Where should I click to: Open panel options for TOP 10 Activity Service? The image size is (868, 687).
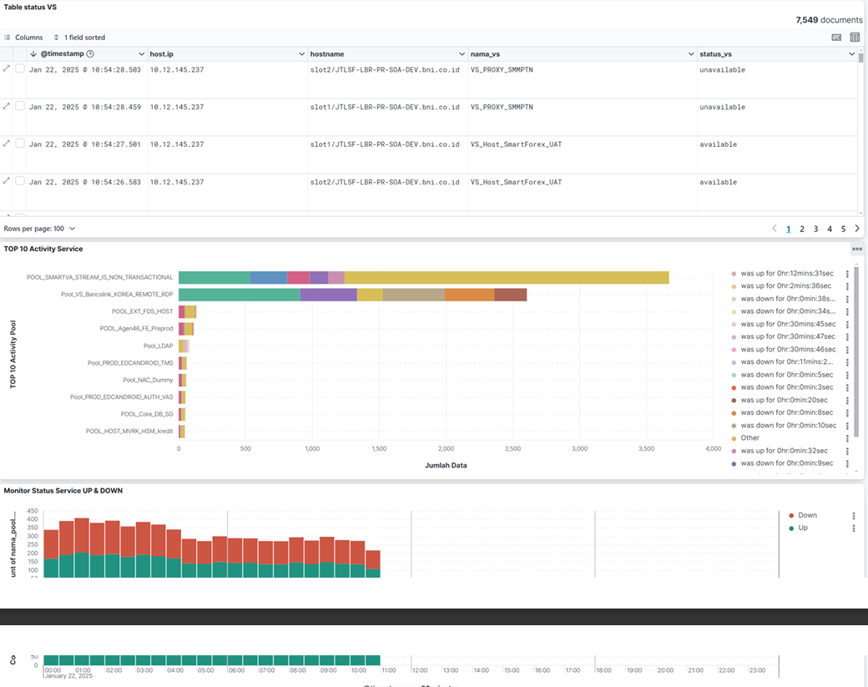(x=856, y=249)
